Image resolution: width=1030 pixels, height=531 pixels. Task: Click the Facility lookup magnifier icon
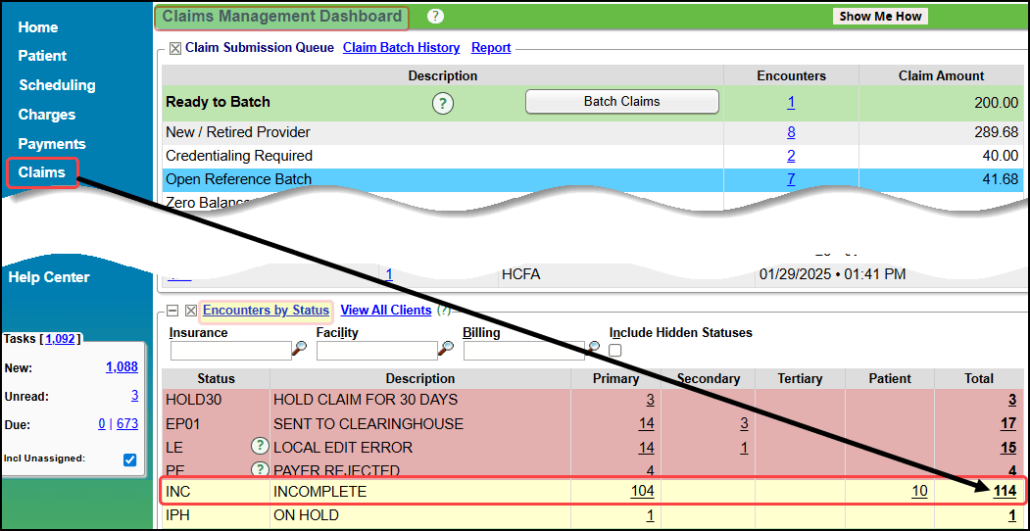(x=446, y=349)
